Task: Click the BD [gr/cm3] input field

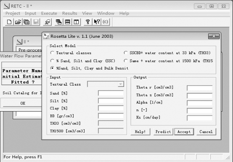Action: (x=111, y=116)
